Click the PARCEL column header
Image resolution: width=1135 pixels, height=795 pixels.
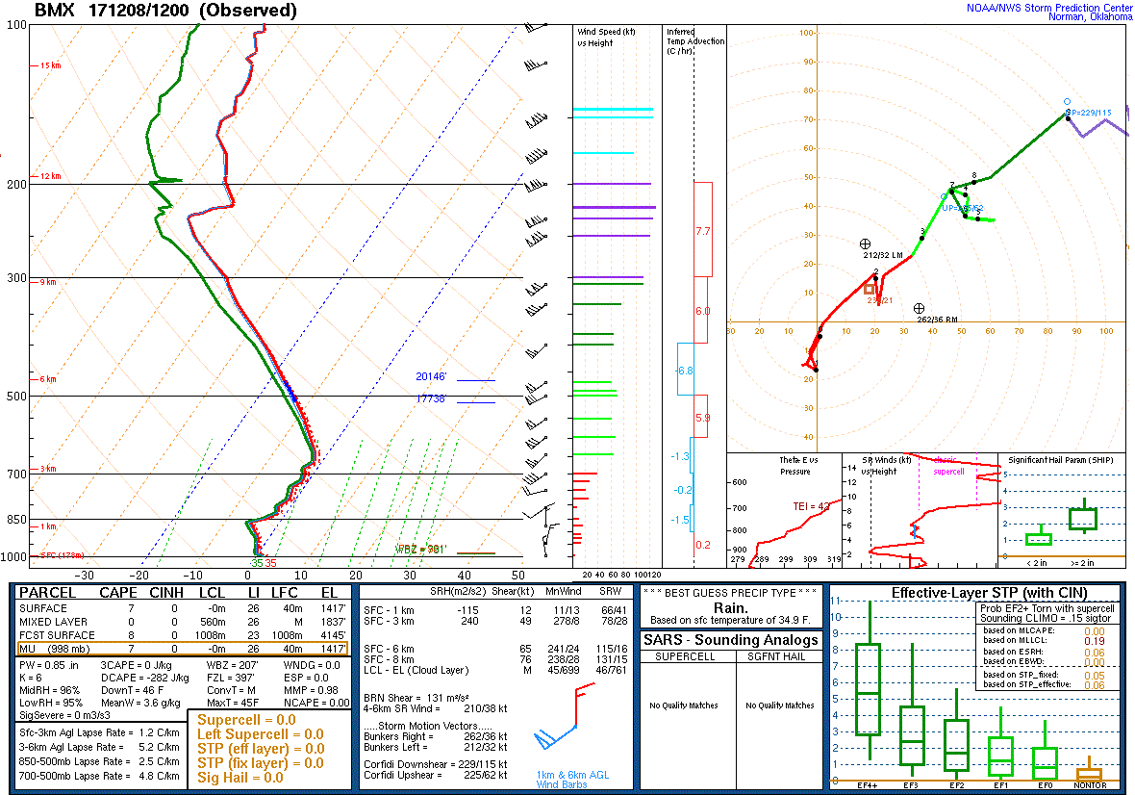coord(47,593)
